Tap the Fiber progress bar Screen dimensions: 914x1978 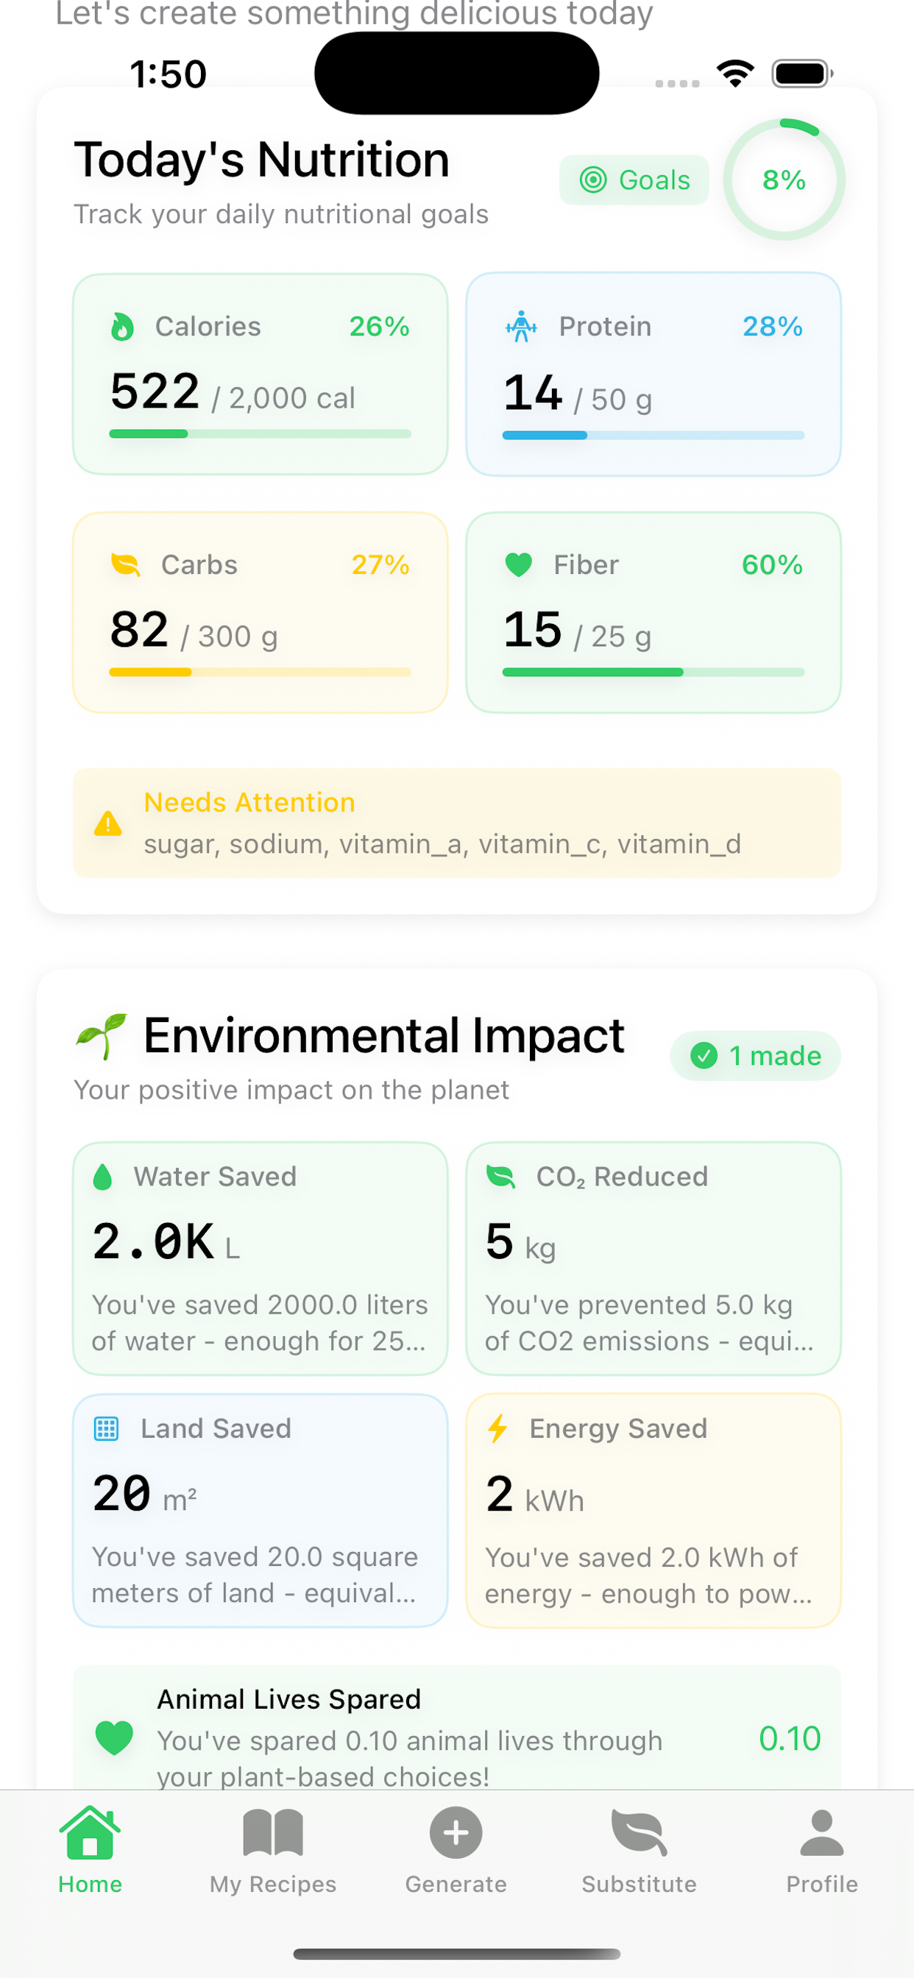653,673
